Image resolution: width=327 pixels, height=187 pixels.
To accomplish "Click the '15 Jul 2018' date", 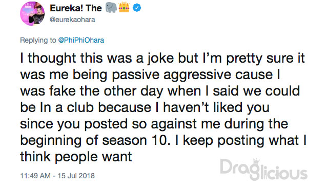I will pos(76,176).
